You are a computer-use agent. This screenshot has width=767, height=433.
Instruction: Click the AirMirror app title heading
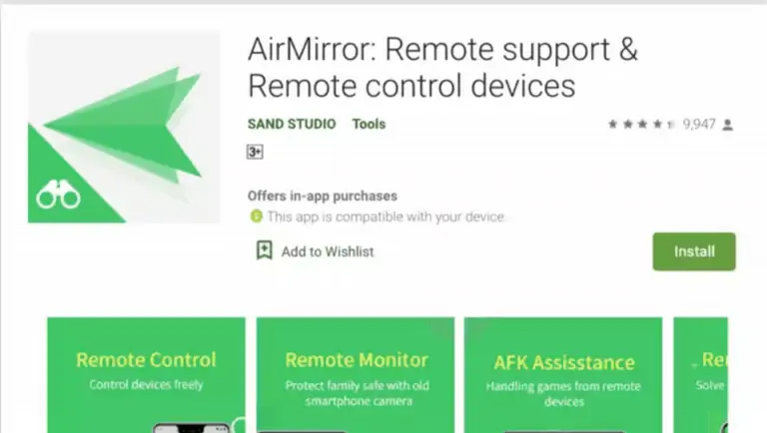[442, 68]
